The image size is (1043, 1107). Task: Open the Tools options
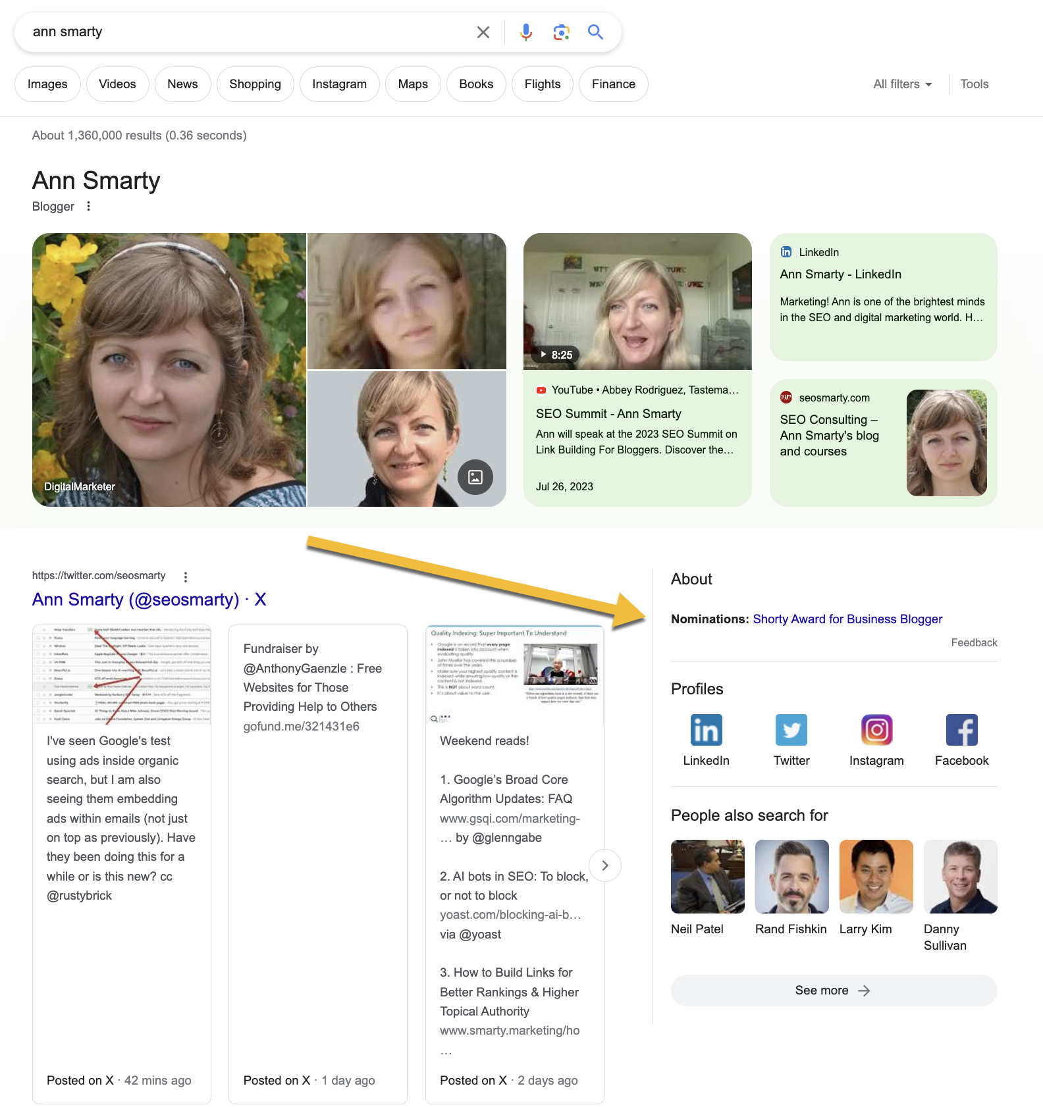[974, 84]
